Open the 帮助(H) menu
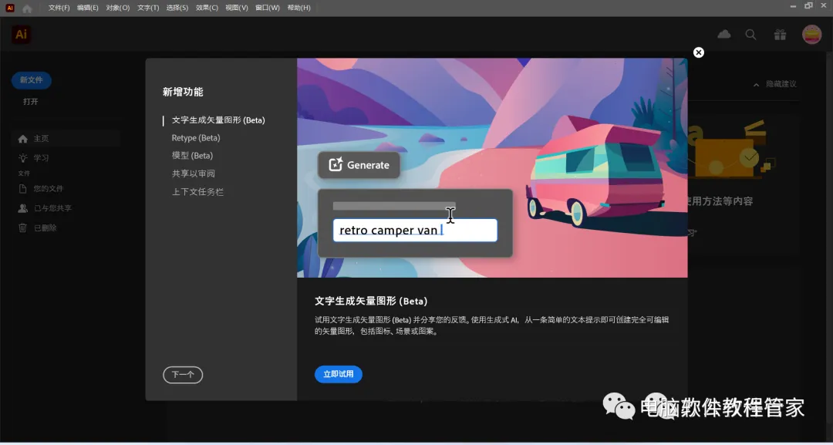Viewport: 833px width, 445px height. (298, 8)
